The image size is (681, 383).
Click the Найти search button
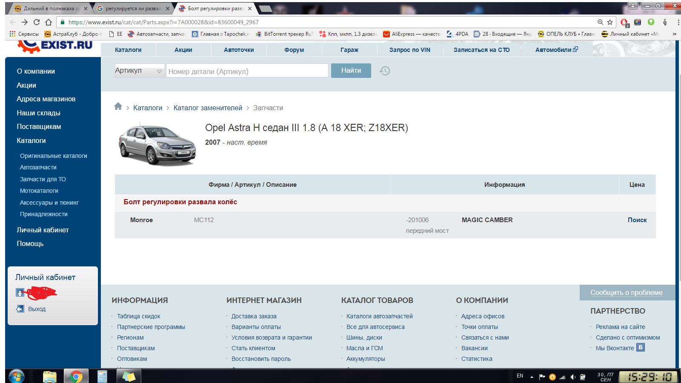351,71
